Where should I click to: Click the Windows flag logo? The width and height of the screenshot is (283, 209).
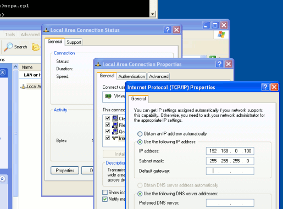(x=221, y=35)
